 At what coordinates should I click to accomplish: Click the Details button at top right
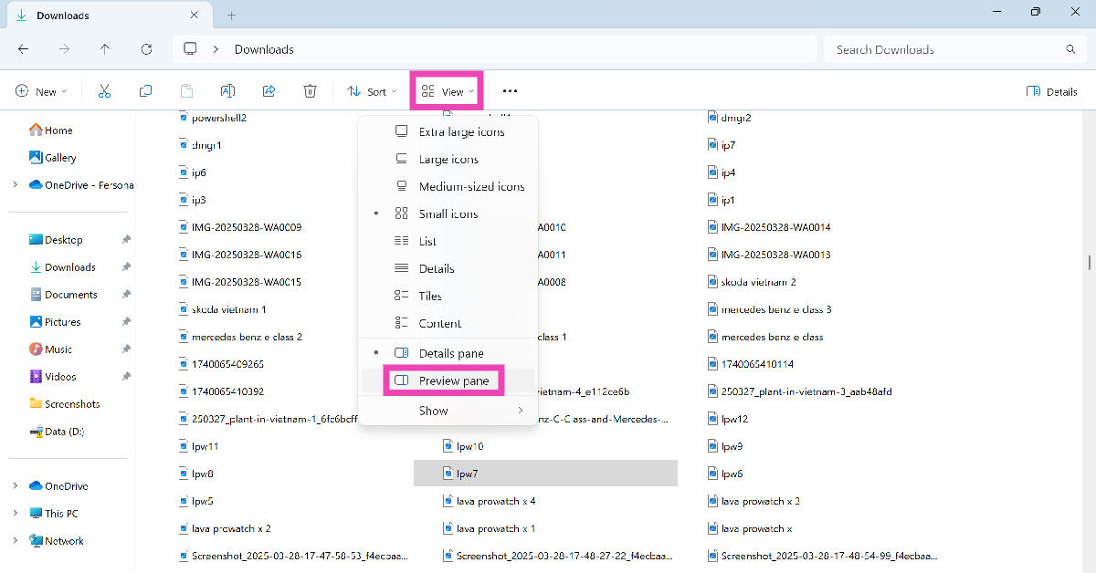(x=1052, y=91)
